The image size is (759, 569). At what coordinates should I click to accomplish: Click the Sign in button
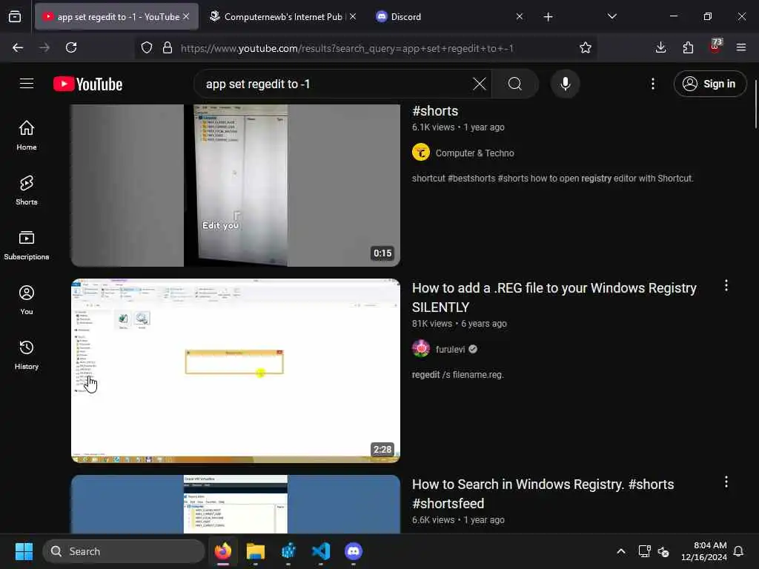coord(709,84)
